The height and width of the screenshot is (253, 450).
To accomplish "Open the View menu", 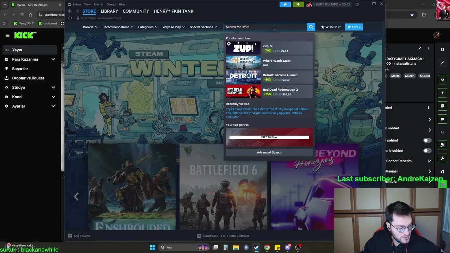I will point(87,4).
